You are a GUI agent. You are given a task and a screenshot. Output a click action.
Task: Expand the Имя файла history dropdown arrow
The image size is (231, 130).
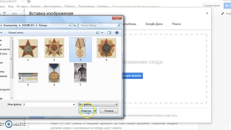coord(74,104)
